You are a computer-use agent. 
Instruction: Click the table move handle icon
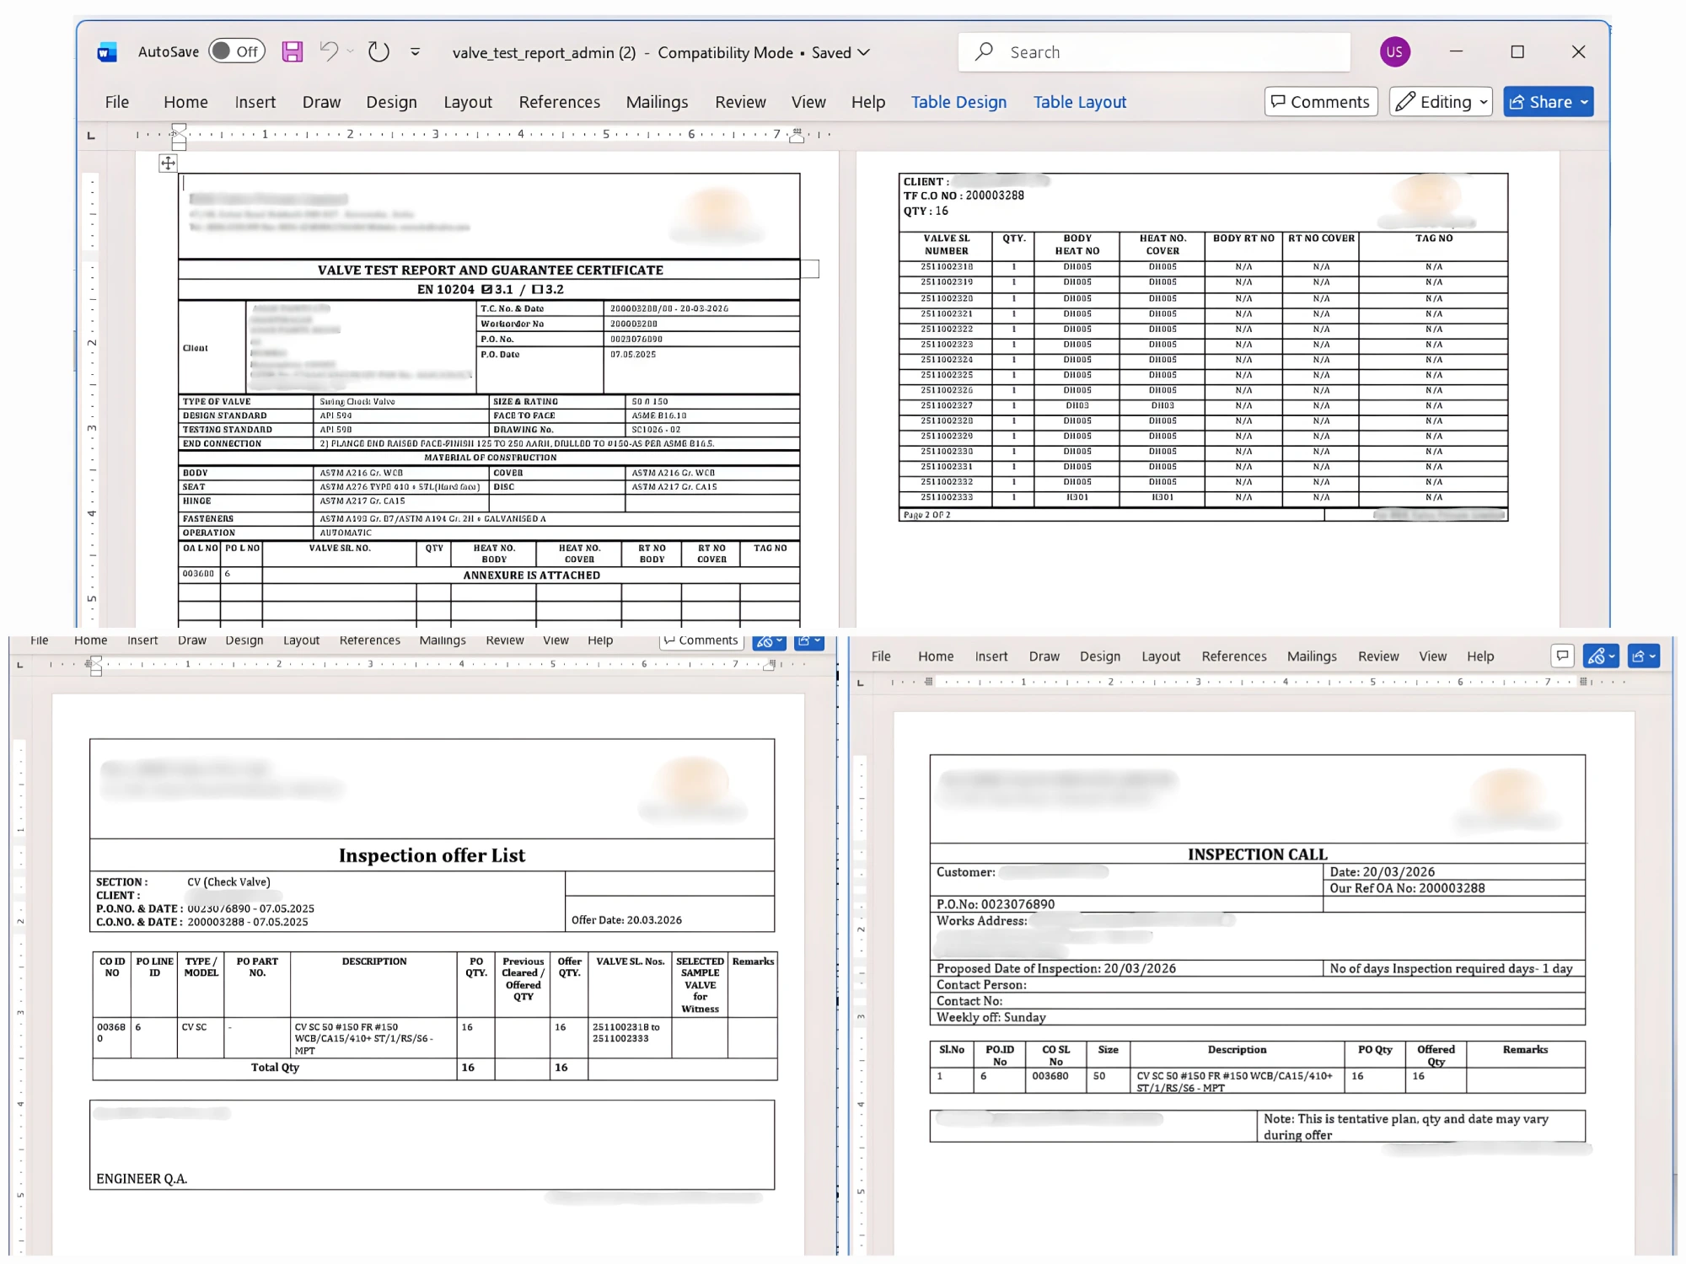[168, 163]
